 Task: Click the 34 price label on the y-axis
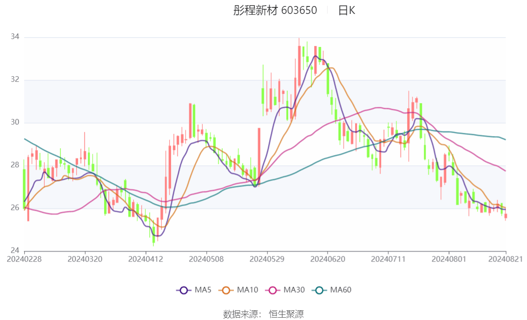click(x=15, y=37)
